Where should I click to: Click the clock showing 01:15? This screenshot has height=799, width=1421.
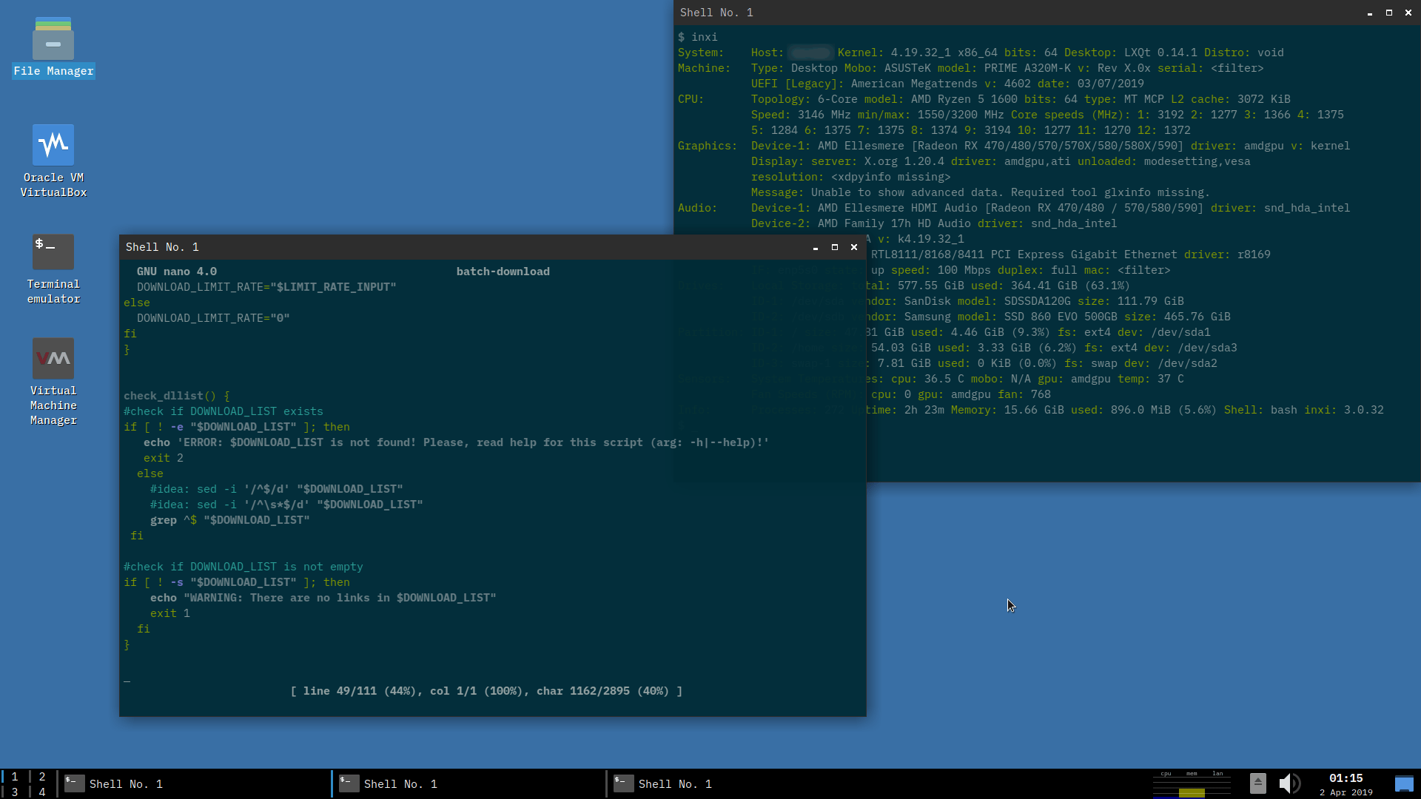[1346, 778]
